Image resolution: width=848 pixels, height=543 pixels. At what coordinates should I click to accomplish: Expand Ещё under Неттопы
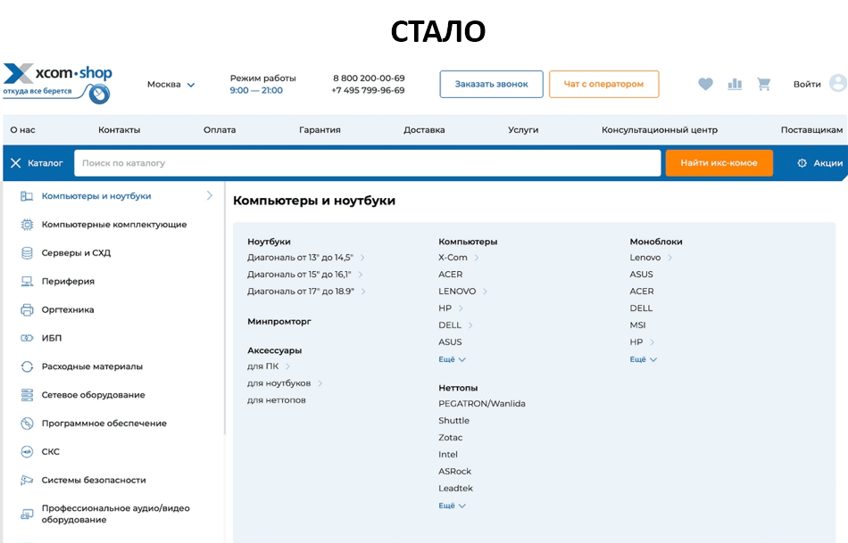(x=452, y=506)
